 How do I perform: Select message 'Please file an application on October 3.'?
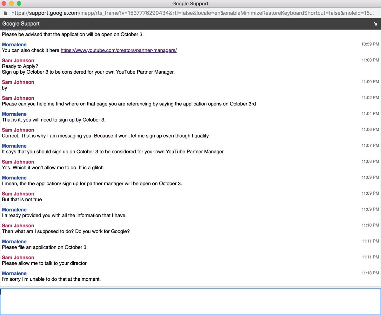[x=45, y=247]
